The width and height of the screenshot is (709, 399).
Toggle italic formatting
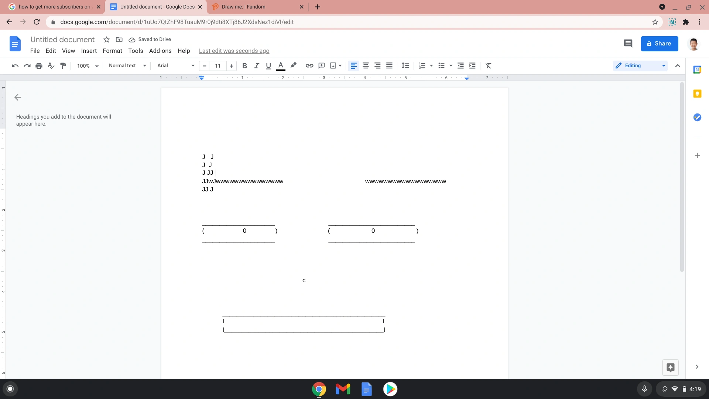pos(256,66)
